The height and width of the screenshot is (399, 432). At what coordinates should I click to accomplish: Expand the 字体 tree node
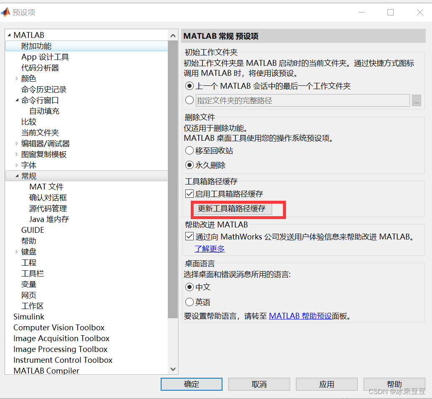coord(17,165)
